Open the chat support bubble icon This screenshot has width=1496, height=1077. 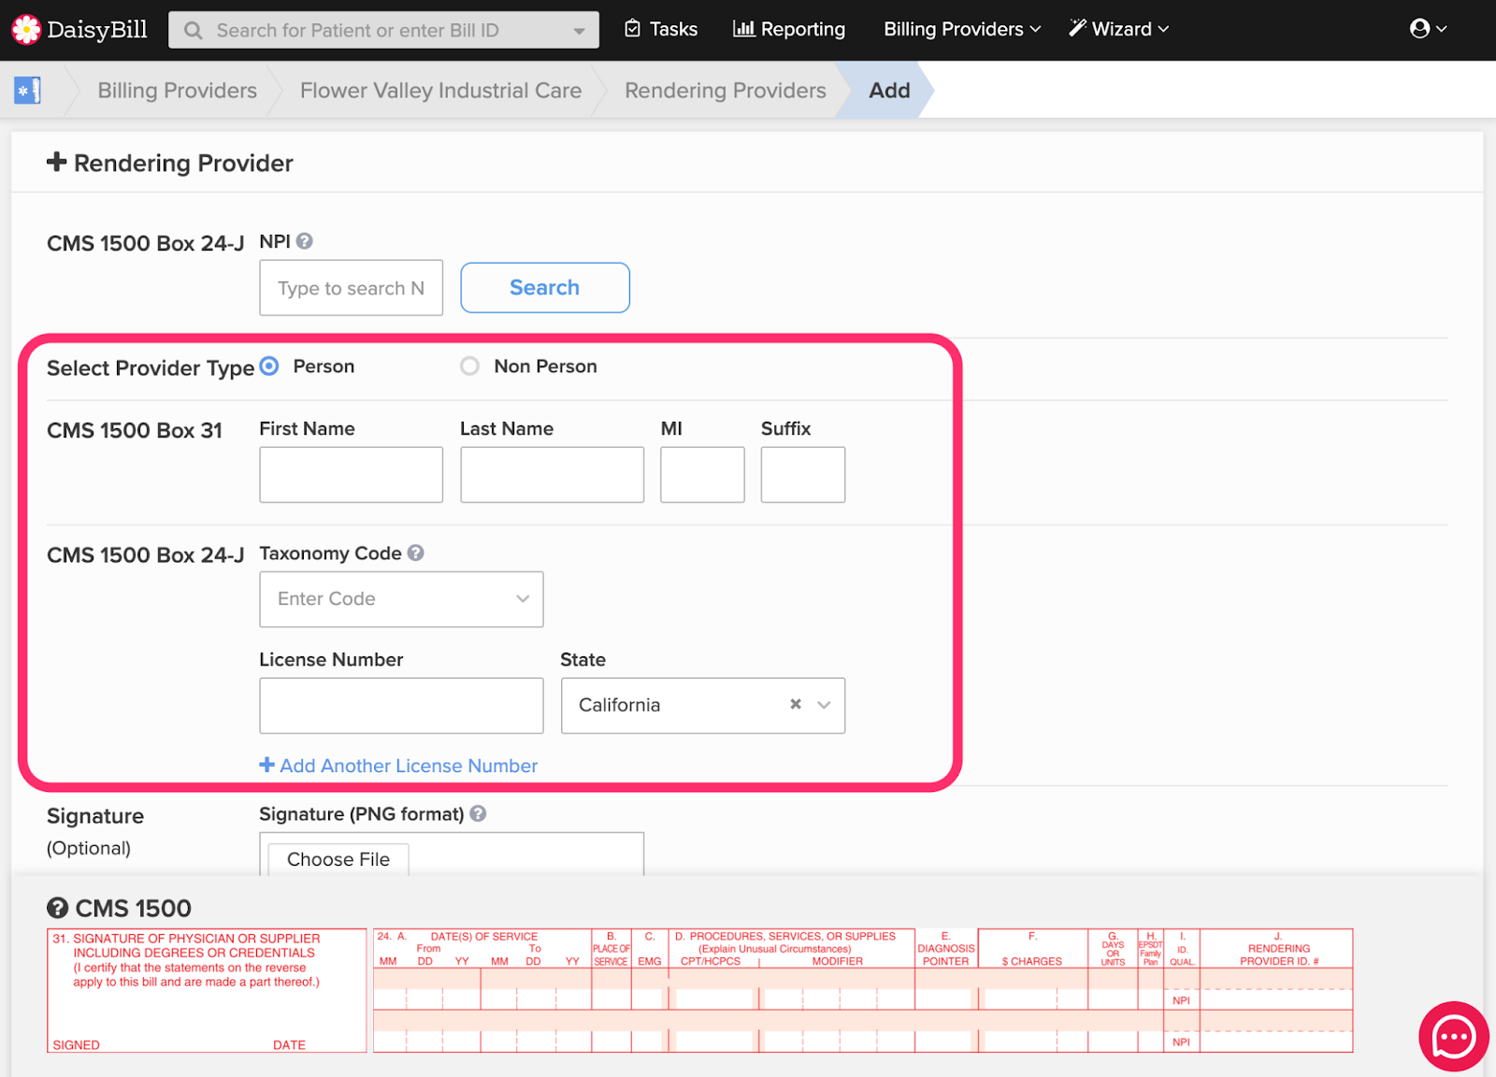point(1452,1036)
